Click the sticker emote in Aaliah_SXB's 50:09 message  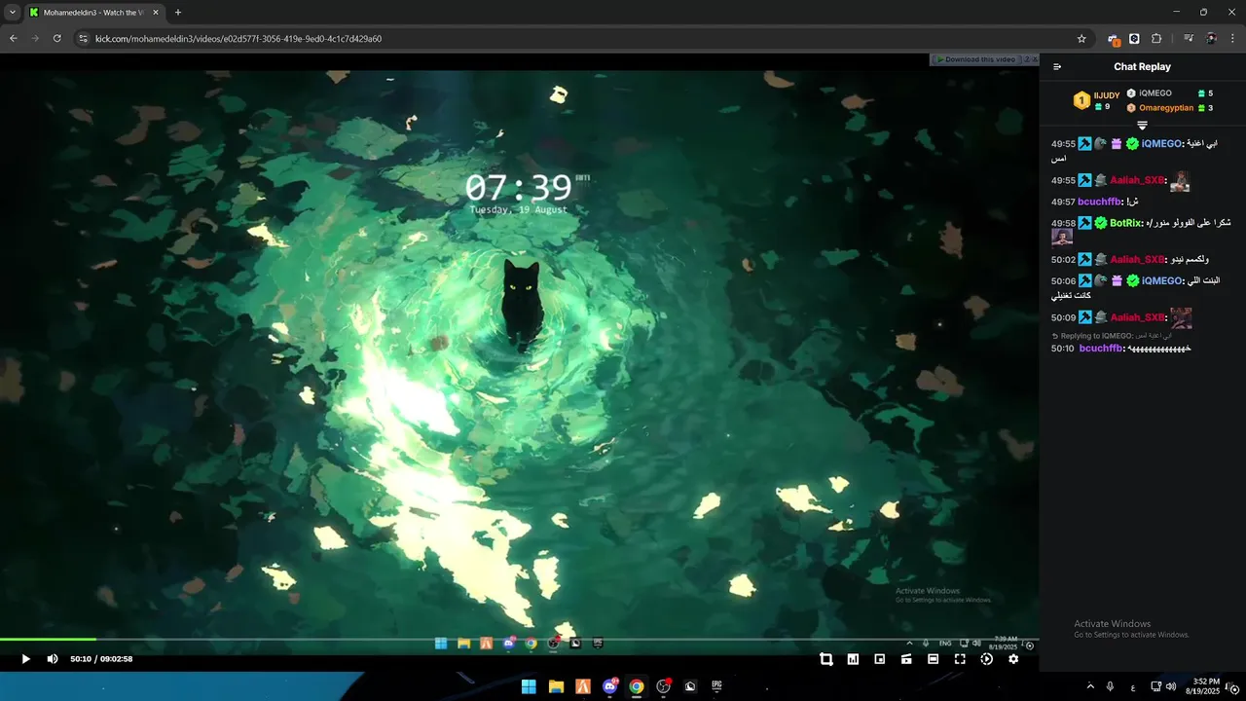[1181, 317]
